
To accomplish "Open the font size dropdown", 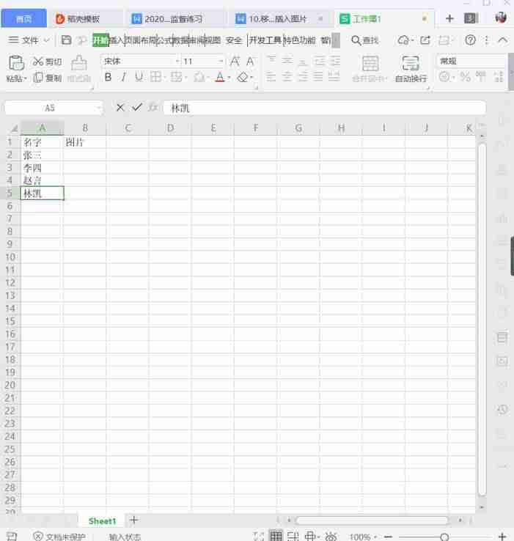I will pos(221,62).
